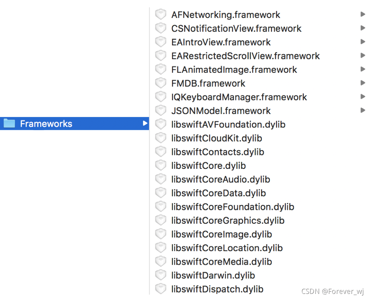
Task: Click the FMDB.framework icon
Action: [161, 83]
